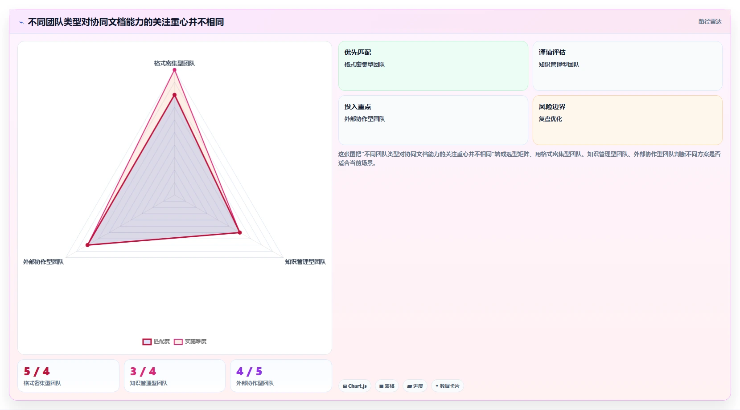Click 复盘优化 text in 风险边界 card
The width and height of the screenshot is (740, 410).
[x=550, y=119]
